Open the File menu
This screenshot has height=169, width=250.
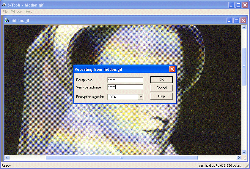click(x=5, y=12)
